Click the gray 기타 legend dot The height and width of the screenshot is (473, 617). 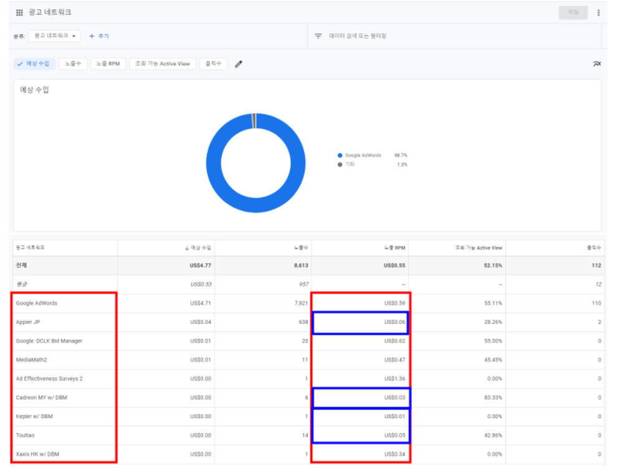tap(340, 165)
